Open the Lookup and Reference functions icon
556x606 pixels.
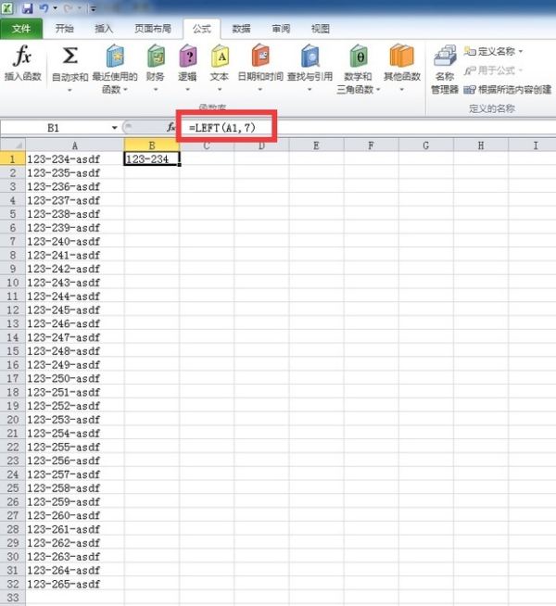click(x=310, y=56)
